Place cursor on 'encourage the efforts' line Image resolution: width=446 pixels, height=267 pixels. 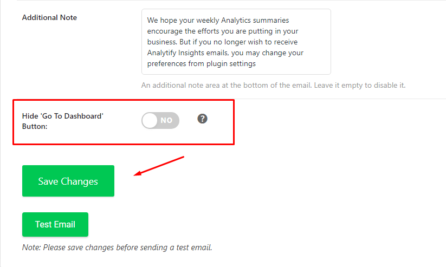pyautogui.click(x=222, y=31)
